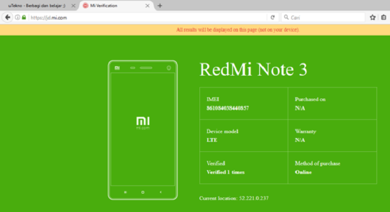This screenshot has height=212, width=390.
Task: Click the Verified label
Action: pos(216,163)
